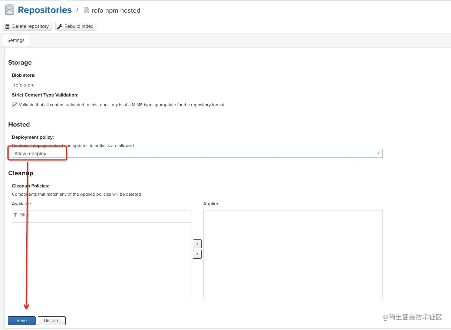Open the Repositories breadcrumb link
451x330 pixels.
(45, 10)
